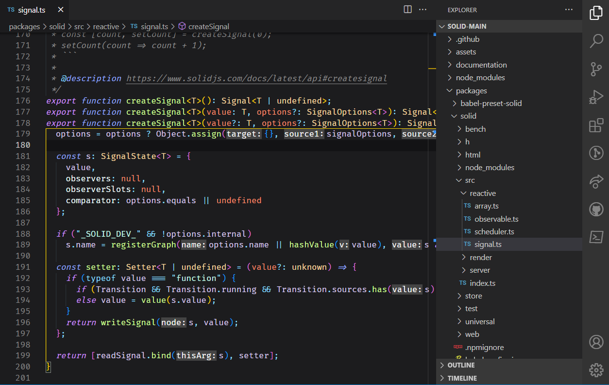Click the 'registerGraph' function call in code
The height and width of the screenshot is (385, 609).
[144, 245]
